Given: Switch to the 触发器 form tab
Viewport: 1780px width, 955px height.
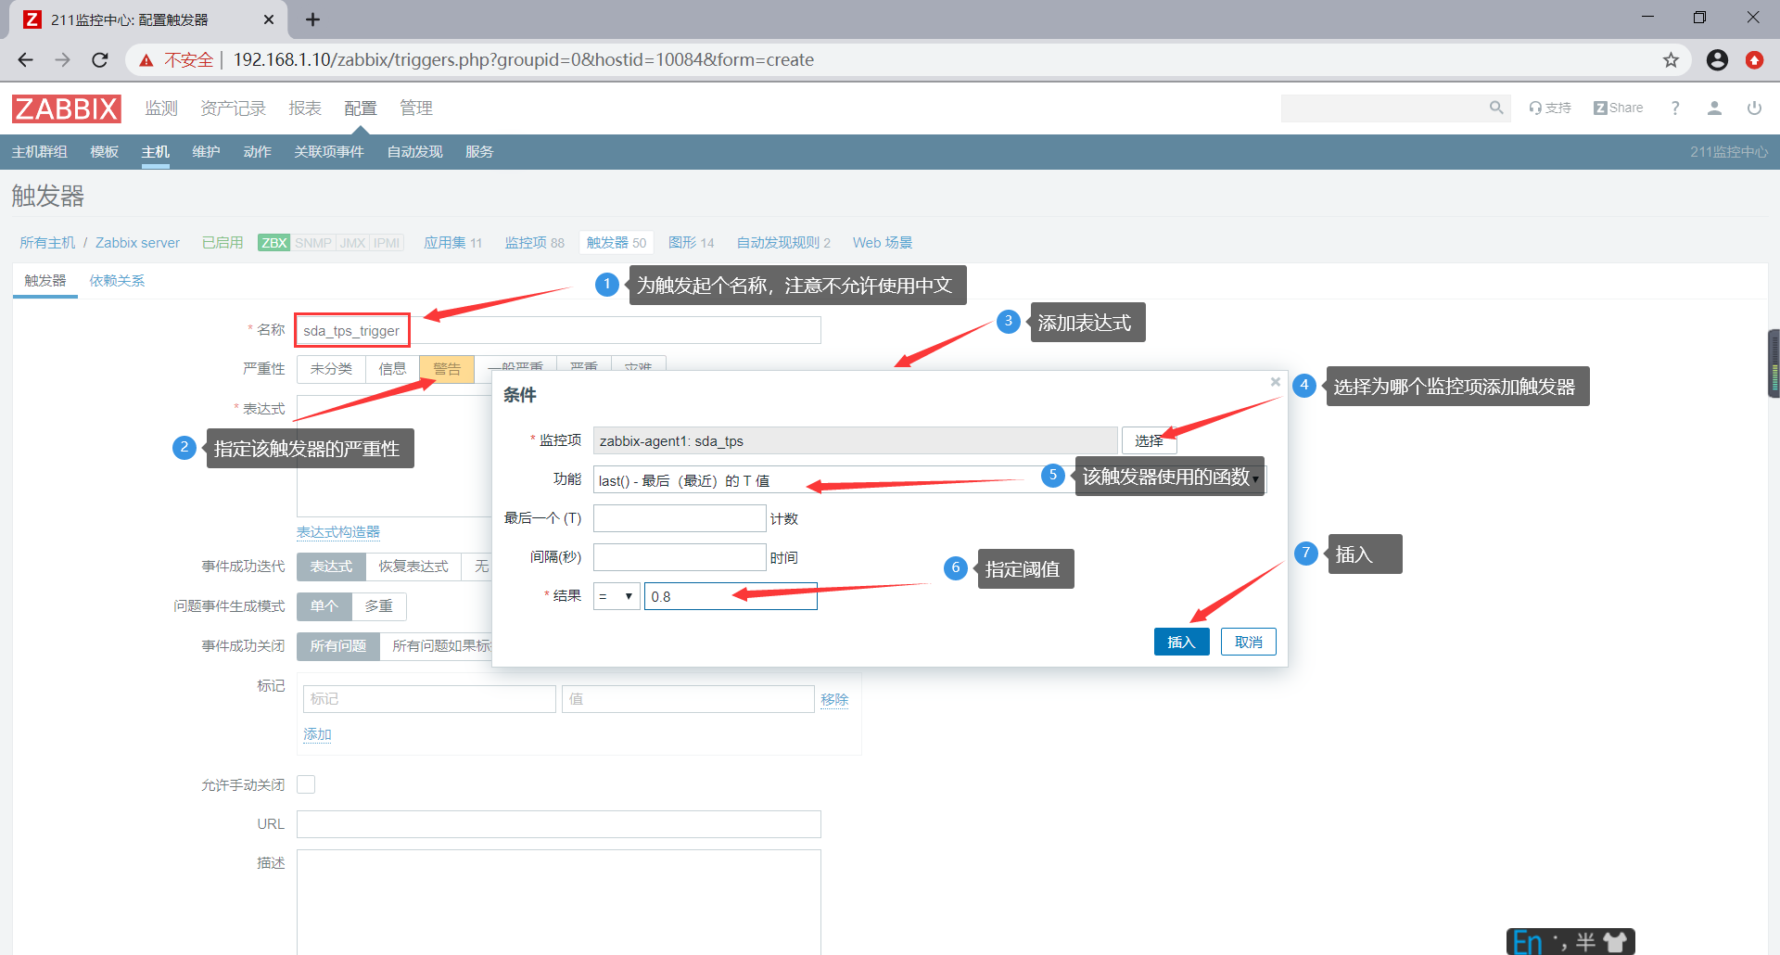Looking at the screenshot, I should click(x=45, y=281).
